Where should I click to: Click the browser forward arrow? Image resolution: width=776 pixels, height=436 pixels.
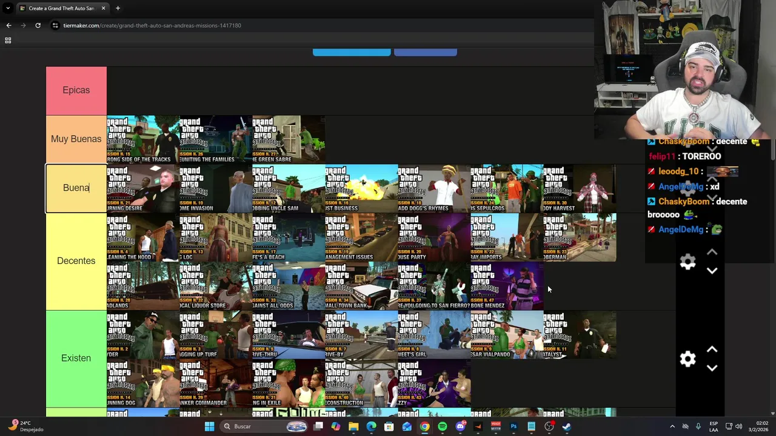(x=23, y=25)
